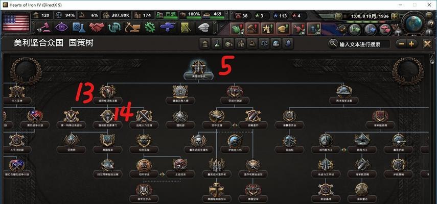This screenshot has width=437, height=204.
Task: Click the 100% crate progress bar
Action: coord(190,15)
